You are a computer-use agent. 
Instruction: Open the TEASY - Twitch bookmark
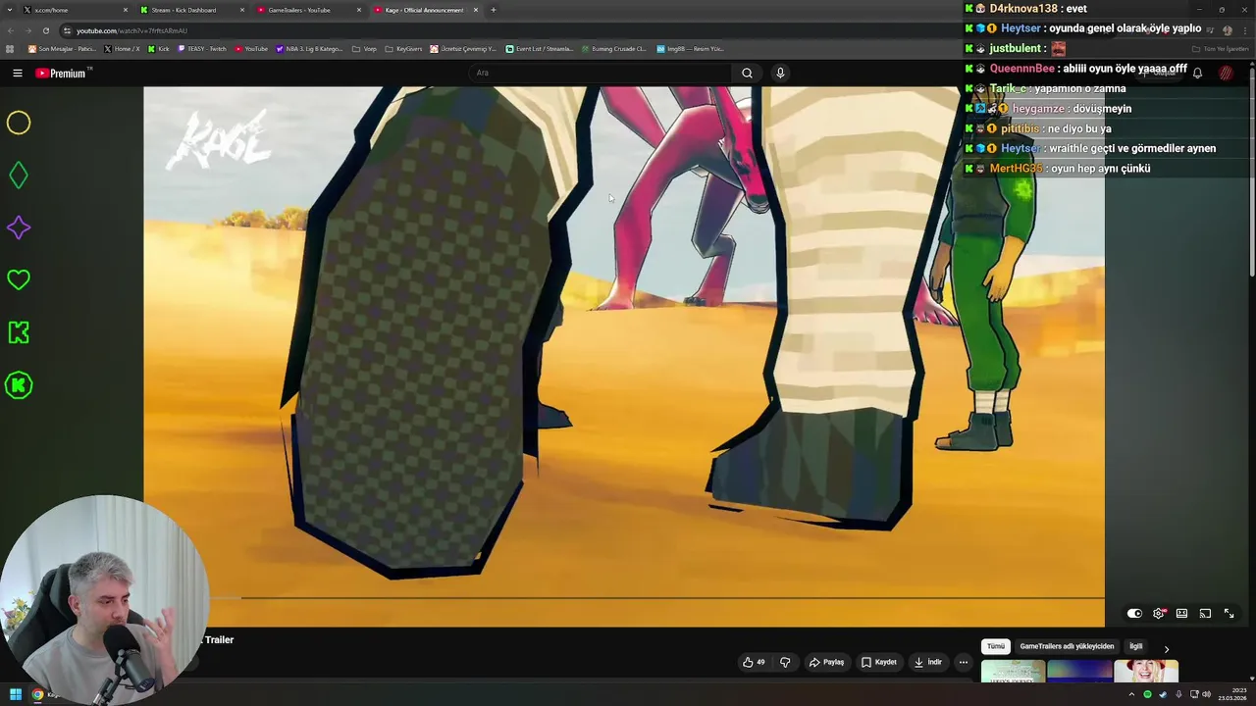coord(202,48)
